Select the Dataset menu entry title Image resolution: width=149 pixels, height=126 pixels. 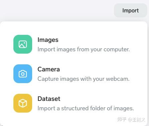pos(49,99)
